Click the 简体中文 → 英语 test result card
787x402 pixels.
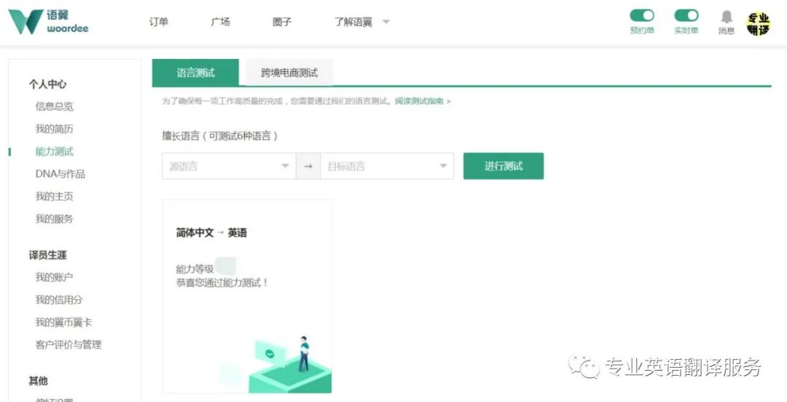247,296
